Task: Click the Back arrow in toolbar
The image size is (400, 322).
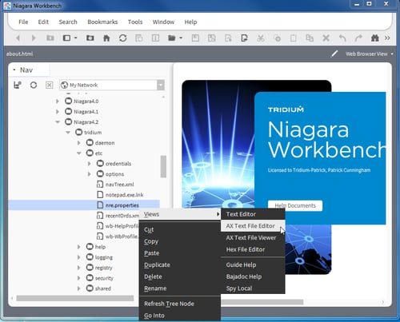Action: 18,38
